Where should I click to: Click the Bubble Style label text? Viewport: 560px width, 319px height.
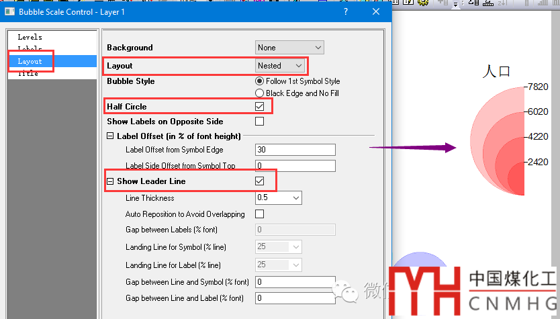coord(131,81)
